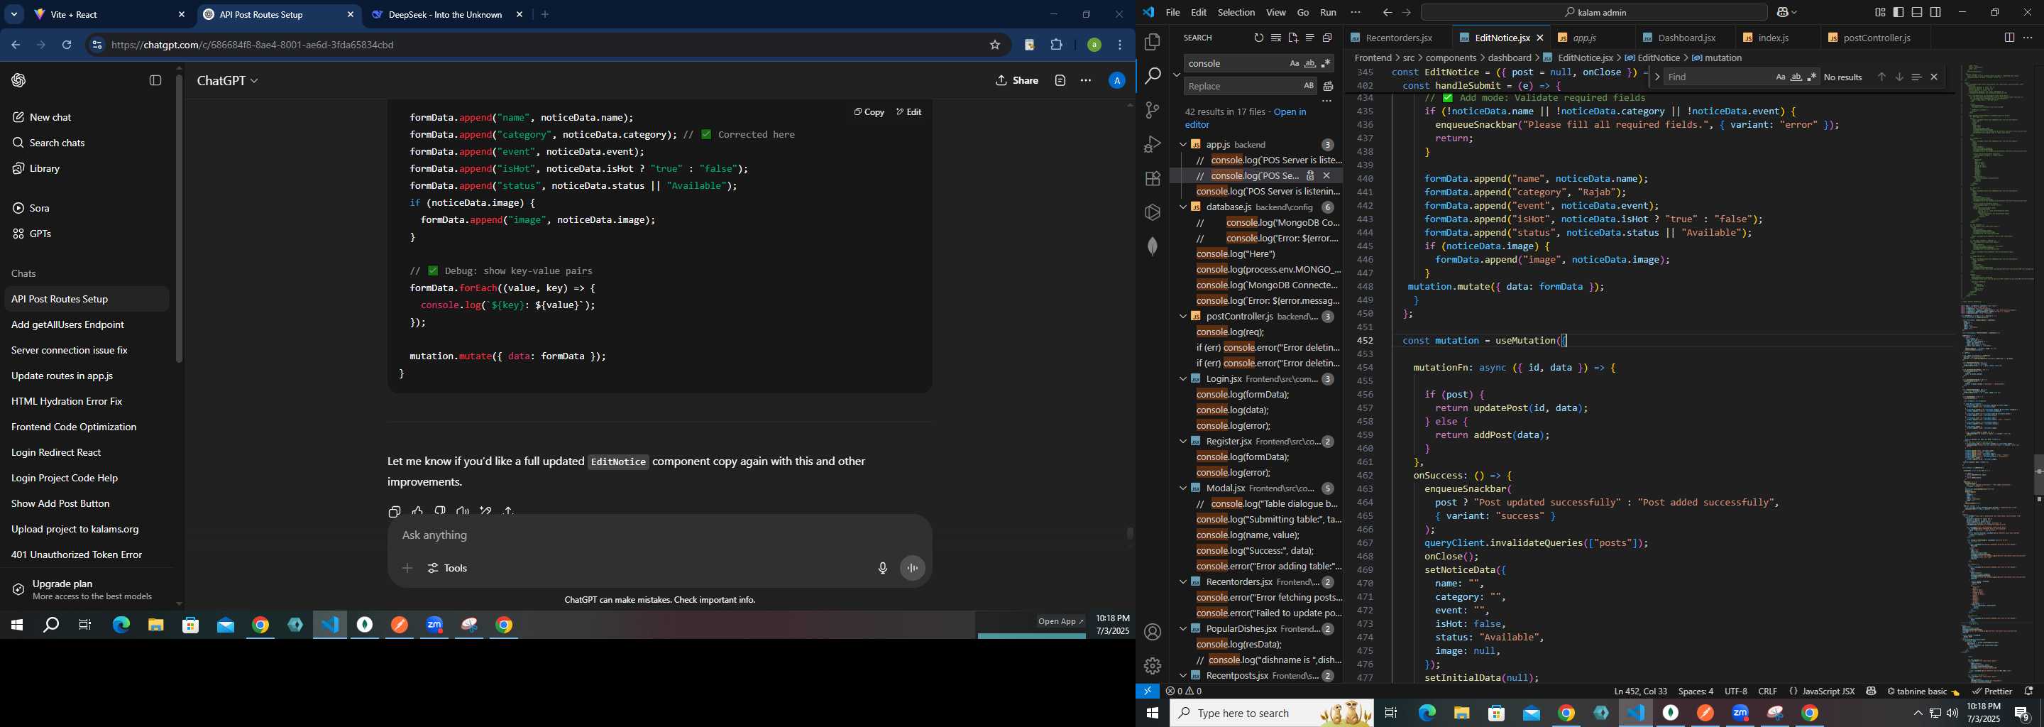The height and width of the screenshot is (727, 2044).
Task: Click Edit button on the ChatGPT code block
Action: pyautogui.click(x=908, y=112)
